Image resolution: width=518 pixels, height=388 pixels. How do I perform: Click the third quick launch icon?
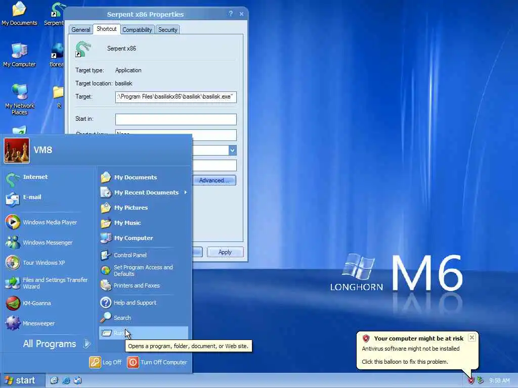(x=77, y=380)
